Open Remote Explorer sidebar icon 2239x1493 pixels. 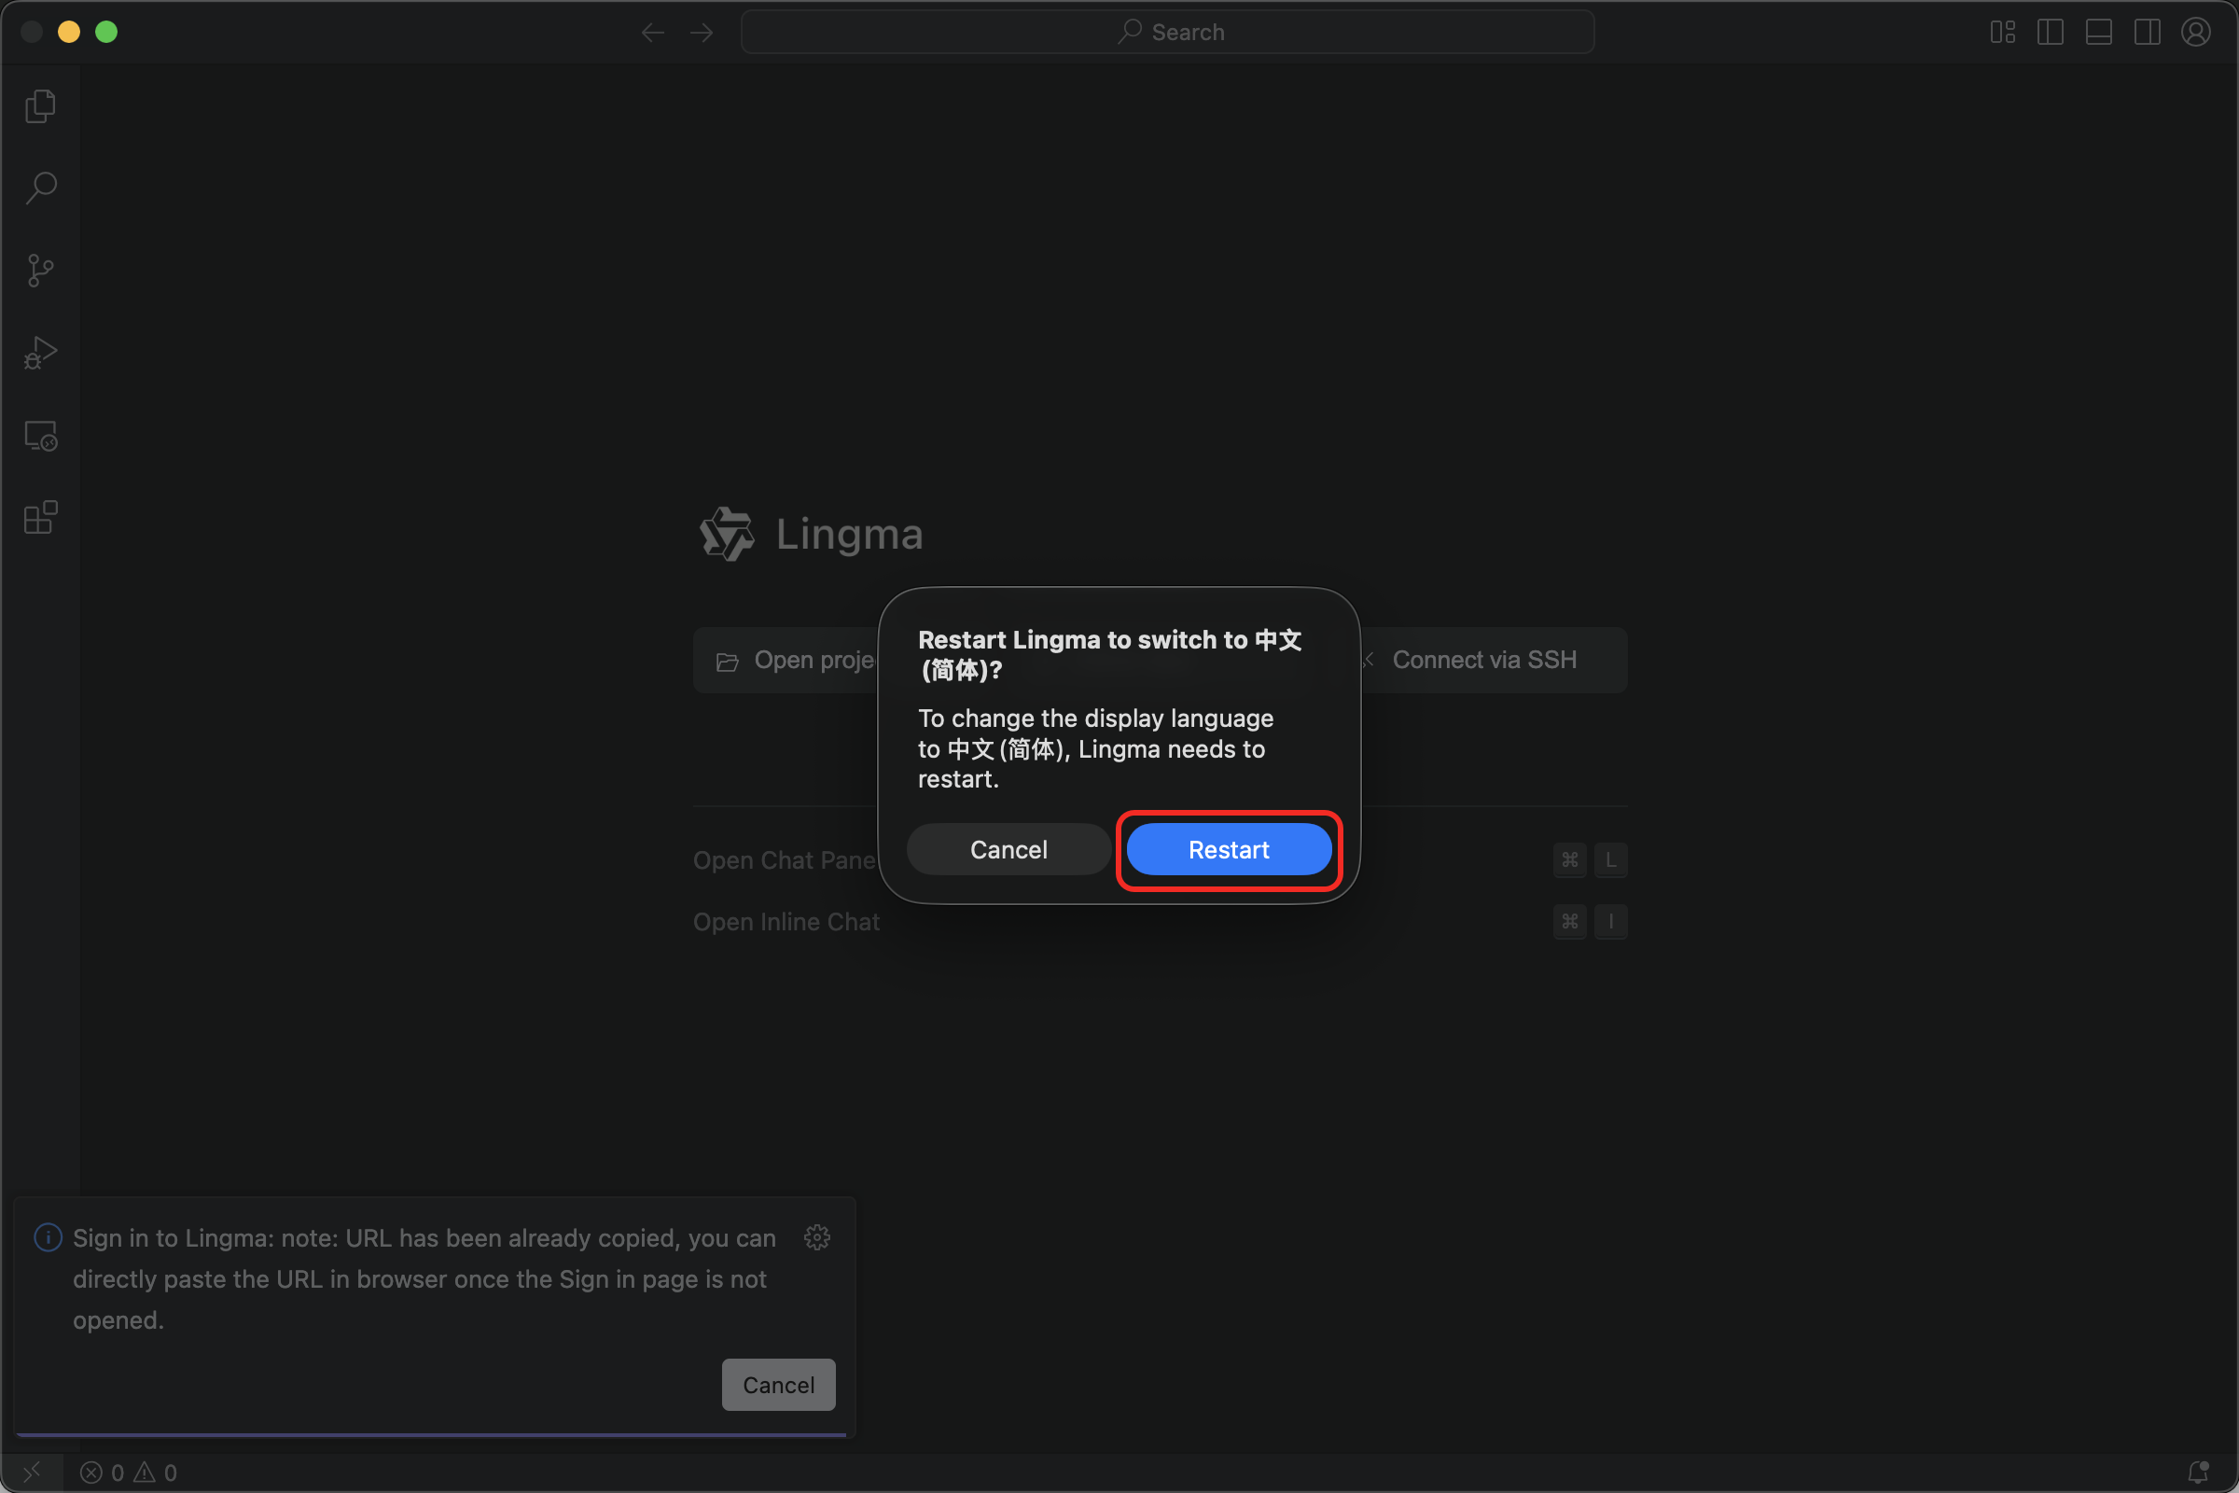[x=40, y=436]
